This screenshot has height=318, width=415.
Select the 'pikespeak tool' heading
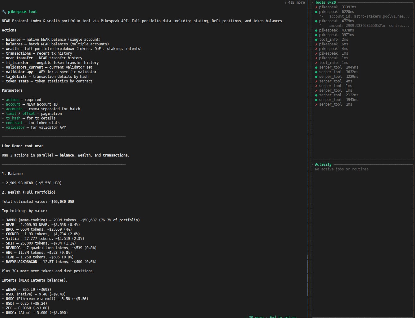(22, 12)
